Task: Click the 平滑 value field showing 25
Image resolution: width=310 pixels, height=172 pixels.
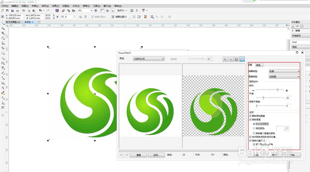Action: click(x=288, y=98)
